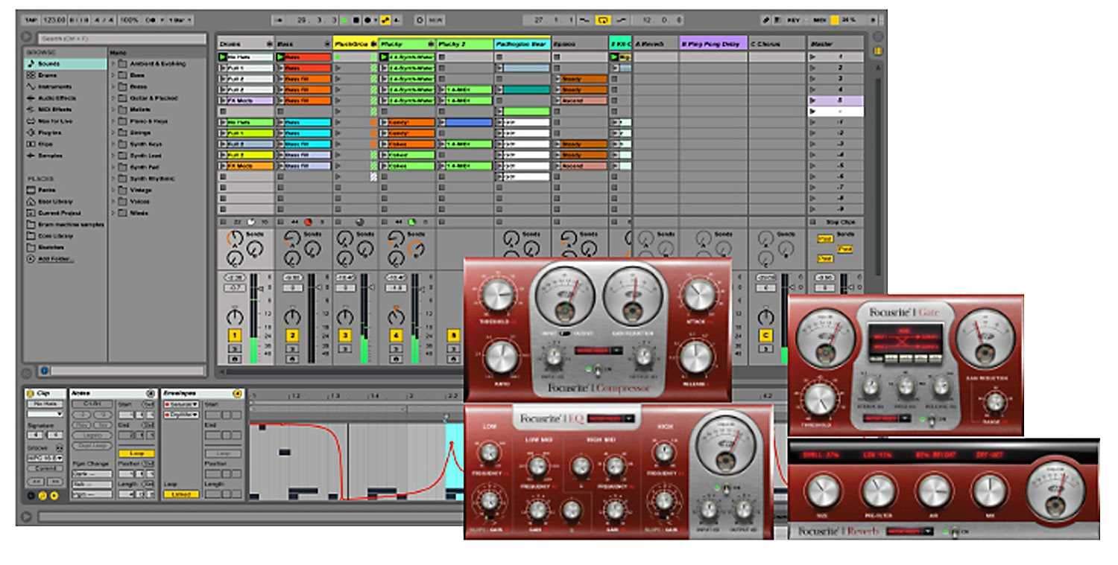Select the C Chorus return track header

tap(777, 44)
